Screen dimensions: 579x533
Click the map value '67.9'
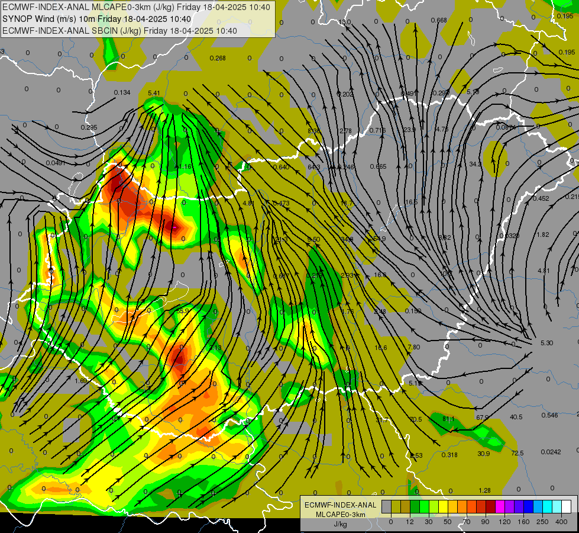tap(482, 418)
